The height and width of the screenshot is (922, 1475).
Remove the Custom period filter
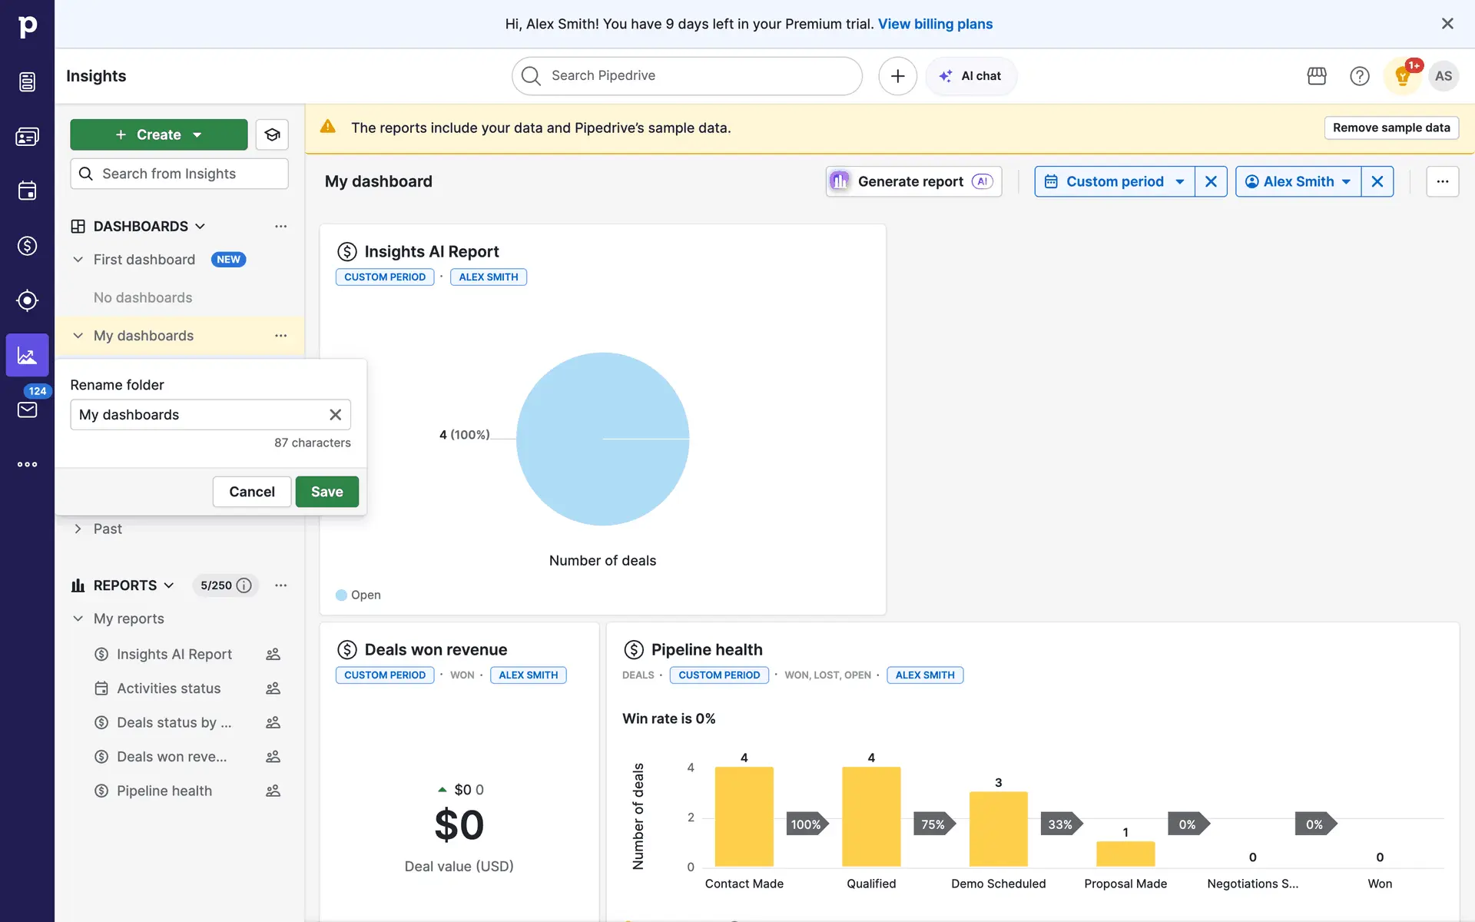[x=1211, y=182]
